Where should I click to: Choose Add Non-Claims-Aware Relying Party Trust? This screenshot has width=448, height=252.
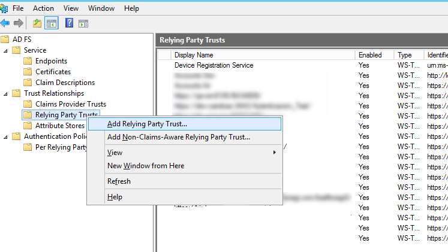(185, 137)
